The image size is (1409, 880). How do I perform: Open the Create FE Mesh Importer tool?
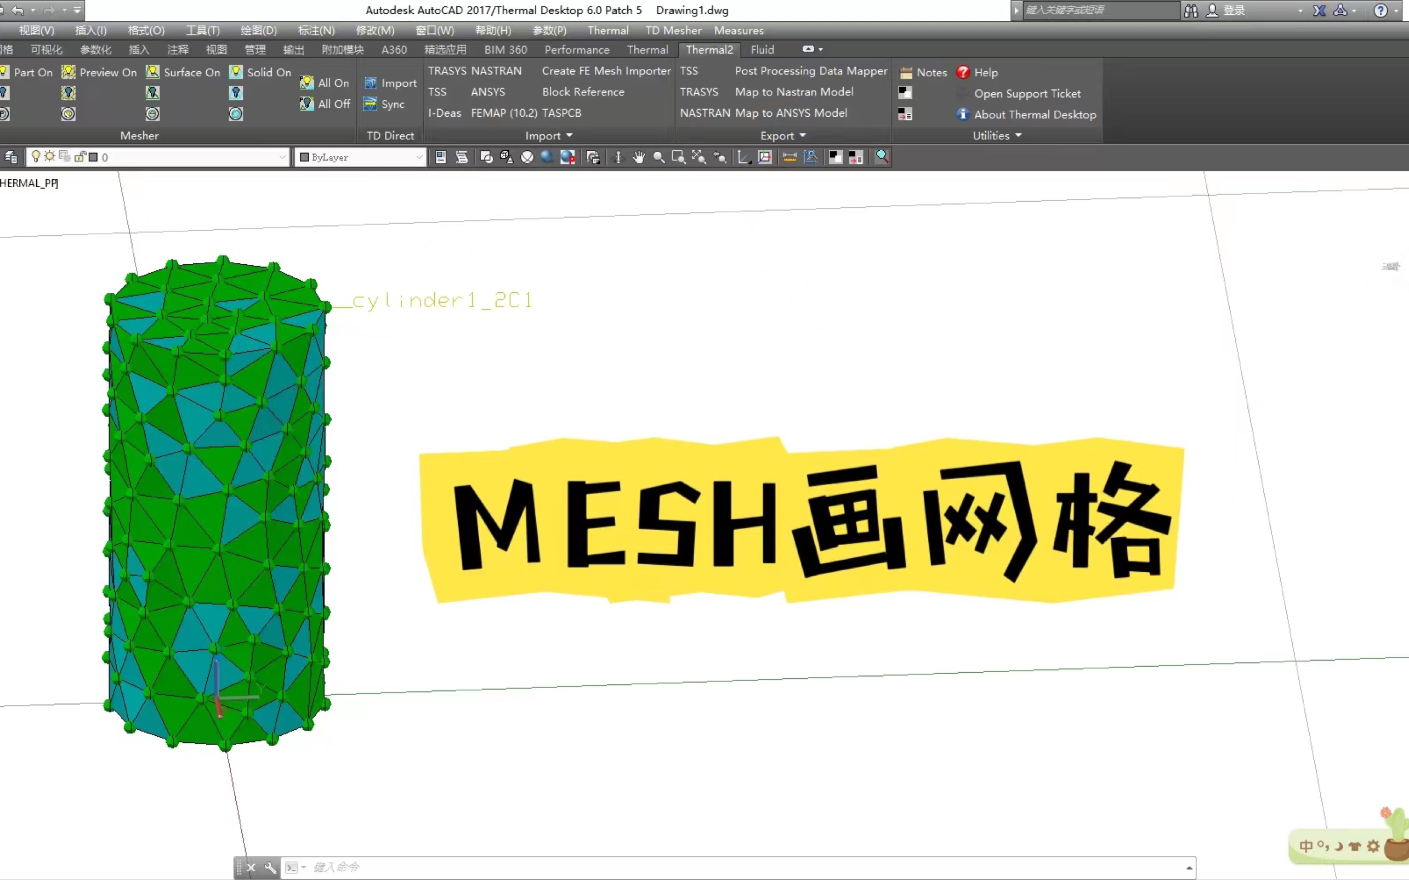[605, 70]
